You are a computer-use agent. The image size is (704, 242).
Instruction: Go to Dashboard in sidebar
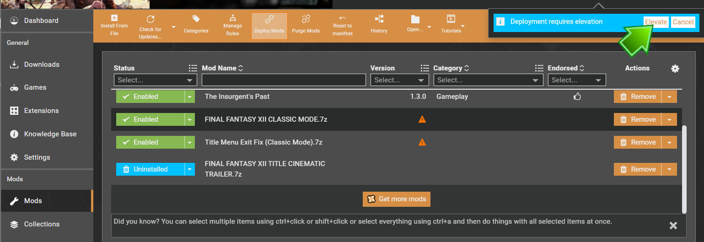(x=46, y=21)
